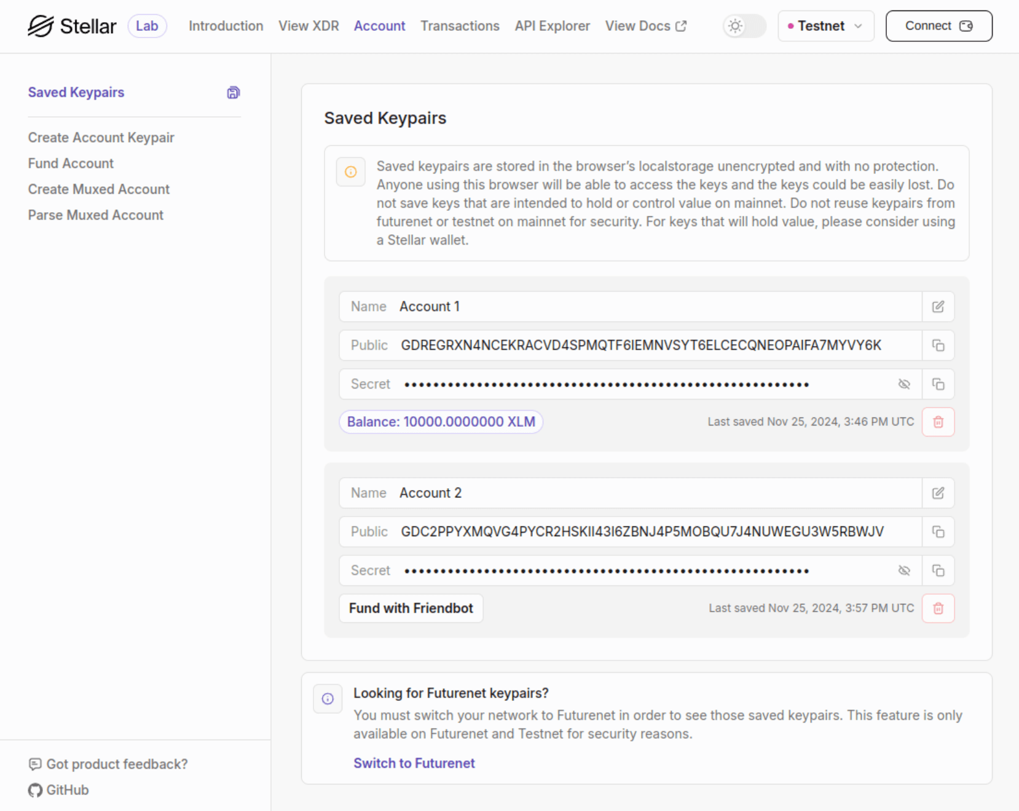Click Switch to Futurenet link

pos(414,763)
